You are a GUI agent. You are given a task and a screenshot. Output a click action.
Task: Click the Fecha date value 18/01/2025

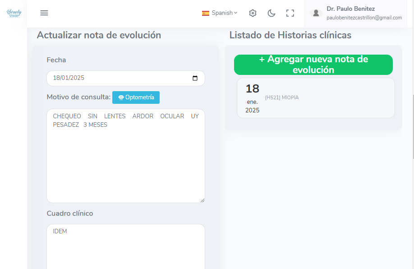coord(69,78)
